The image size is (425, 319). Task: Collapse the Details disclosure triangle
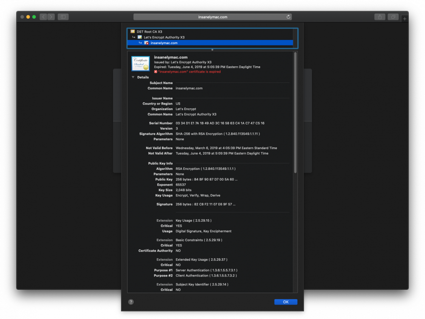point(133,77)
